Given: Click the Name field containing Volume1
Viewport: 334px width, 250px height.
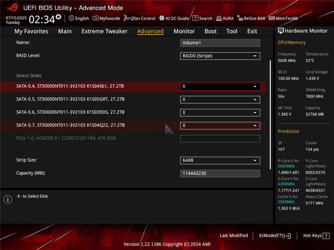Looking at the screenshot, I should pyautogui.click(x=220, y=43).
